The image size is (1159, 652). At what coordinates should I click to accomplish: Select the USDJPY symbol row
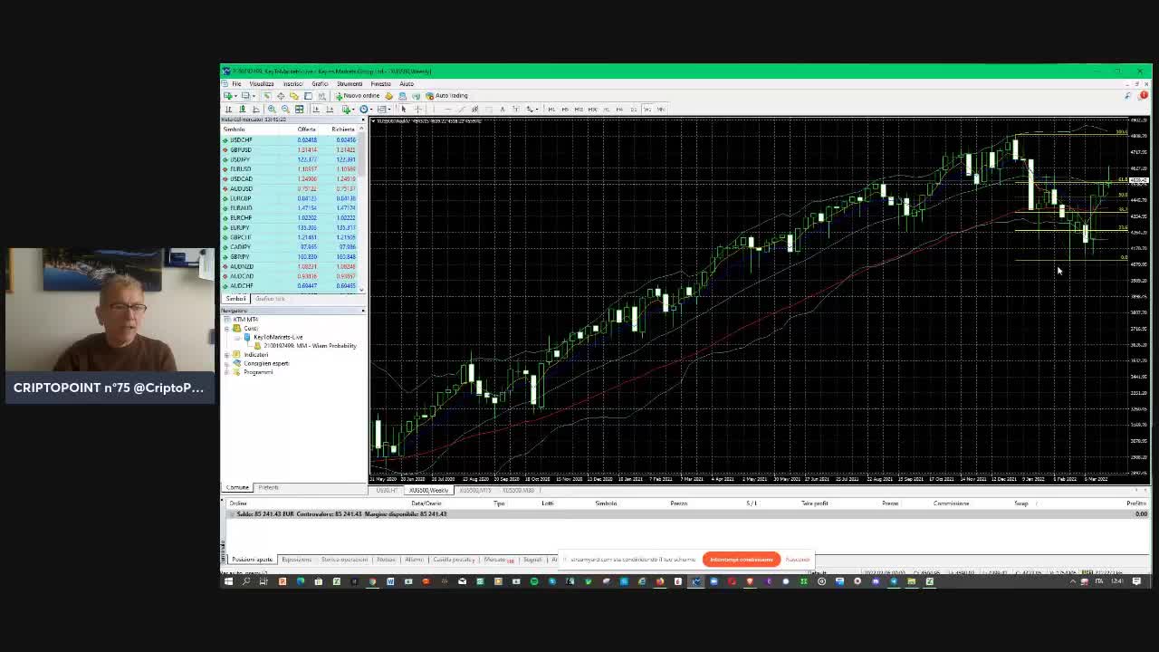pos(290,159)
